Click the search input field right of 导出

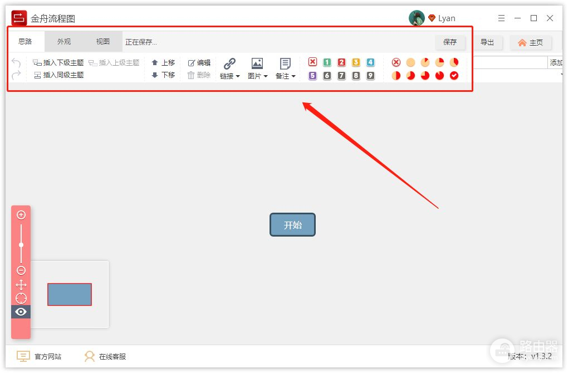[511, 62]
